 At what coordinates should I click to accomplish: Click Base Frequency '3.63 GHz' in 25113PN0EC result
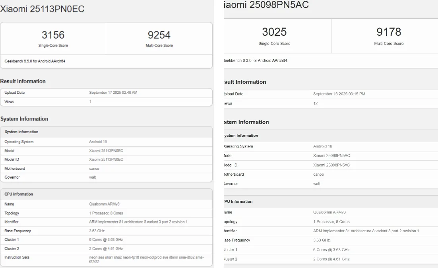pyautogui.click(x=97, y=231)
